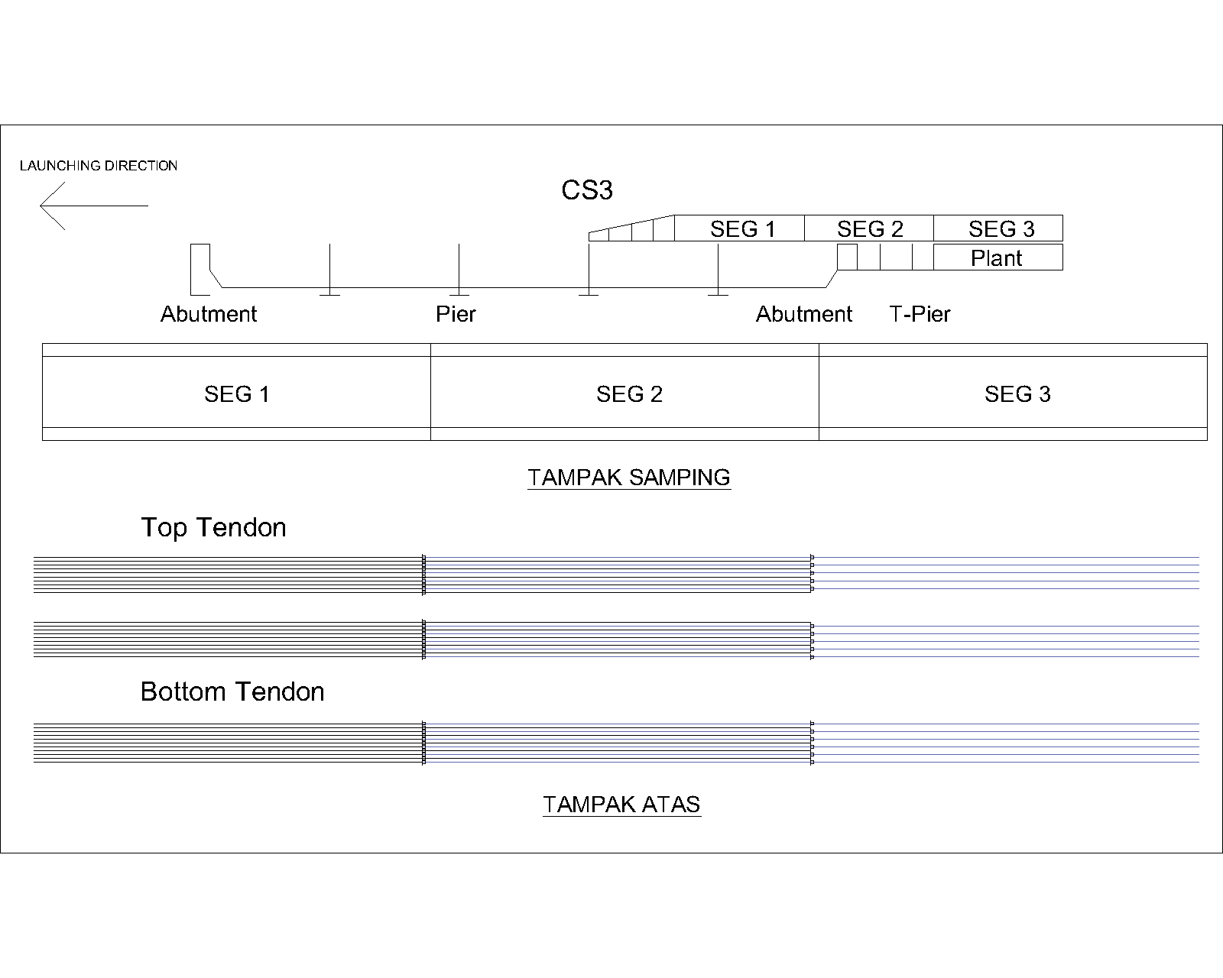The image size is (1223, 978).
Task: Select the large SEG 2 segment block
Action: tap(628, 393)
